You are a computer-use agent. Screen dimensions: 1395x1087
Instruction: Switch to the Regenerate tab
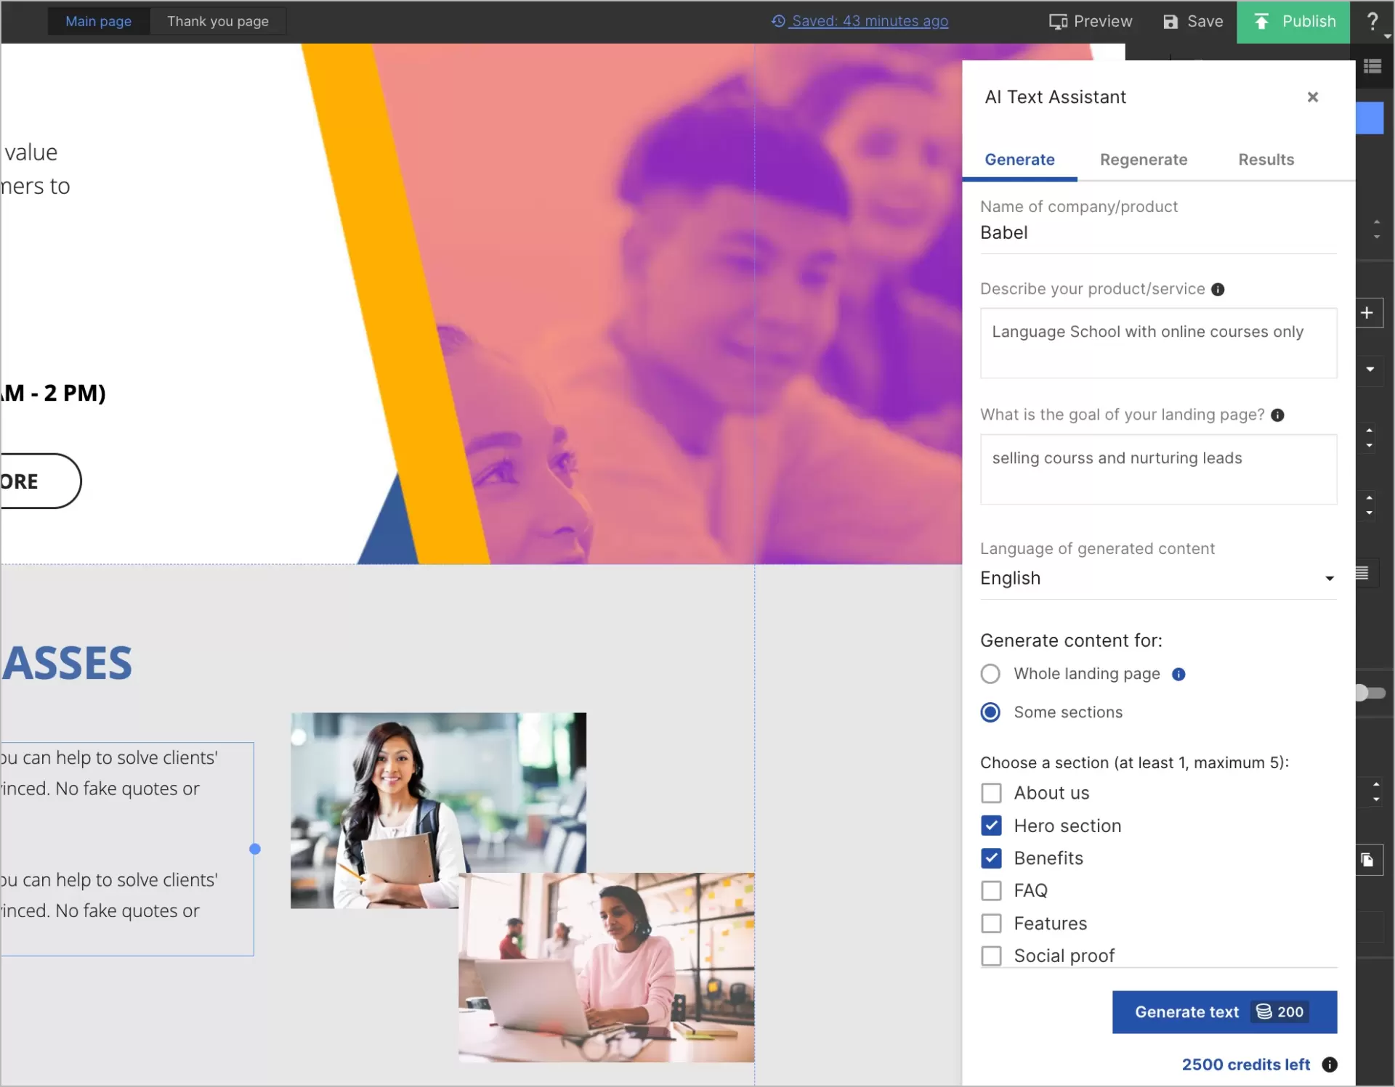pos(1144,159)
